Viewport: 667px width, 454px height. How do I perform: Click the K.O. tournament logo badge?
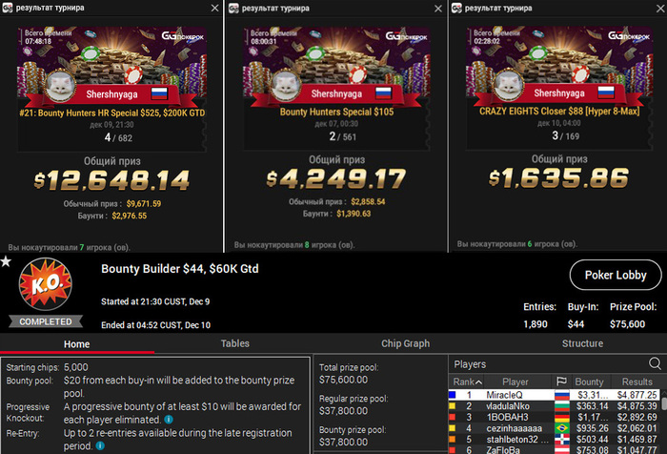point(46,284)
